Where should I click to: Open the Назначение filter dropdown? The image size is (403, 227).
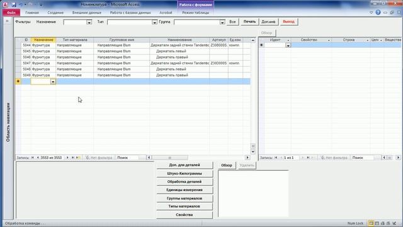89,22
